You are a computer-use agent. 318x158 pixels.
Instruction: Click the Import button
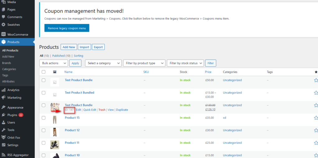[x=84, y=47]
